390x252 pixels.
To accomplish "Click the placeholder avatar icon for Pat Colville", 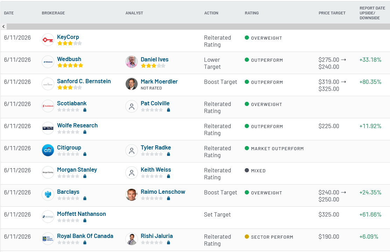I will (132, 106).
